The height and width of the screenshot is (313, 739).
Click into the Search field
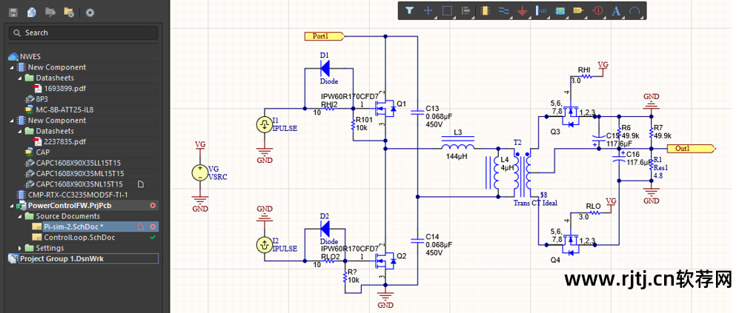click(84, 33)
